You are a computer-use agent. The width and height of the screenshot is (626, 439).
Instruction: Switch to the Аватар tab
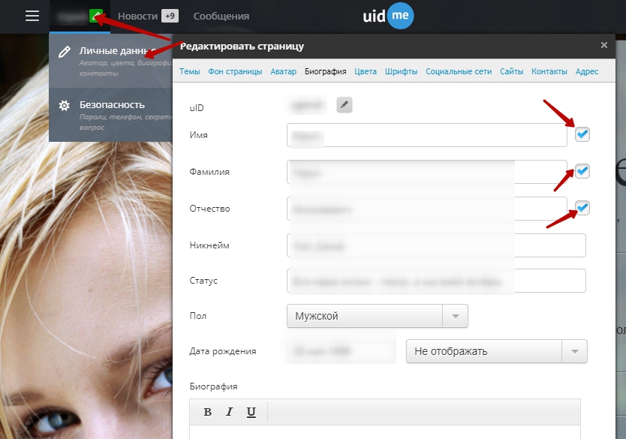click(x=283, y=72)
